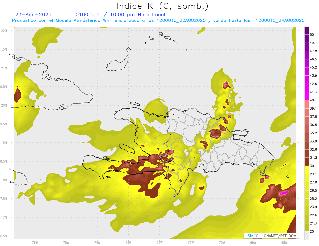Click the '69W' longitude label
Screen dimensions: 319x246
253,242
